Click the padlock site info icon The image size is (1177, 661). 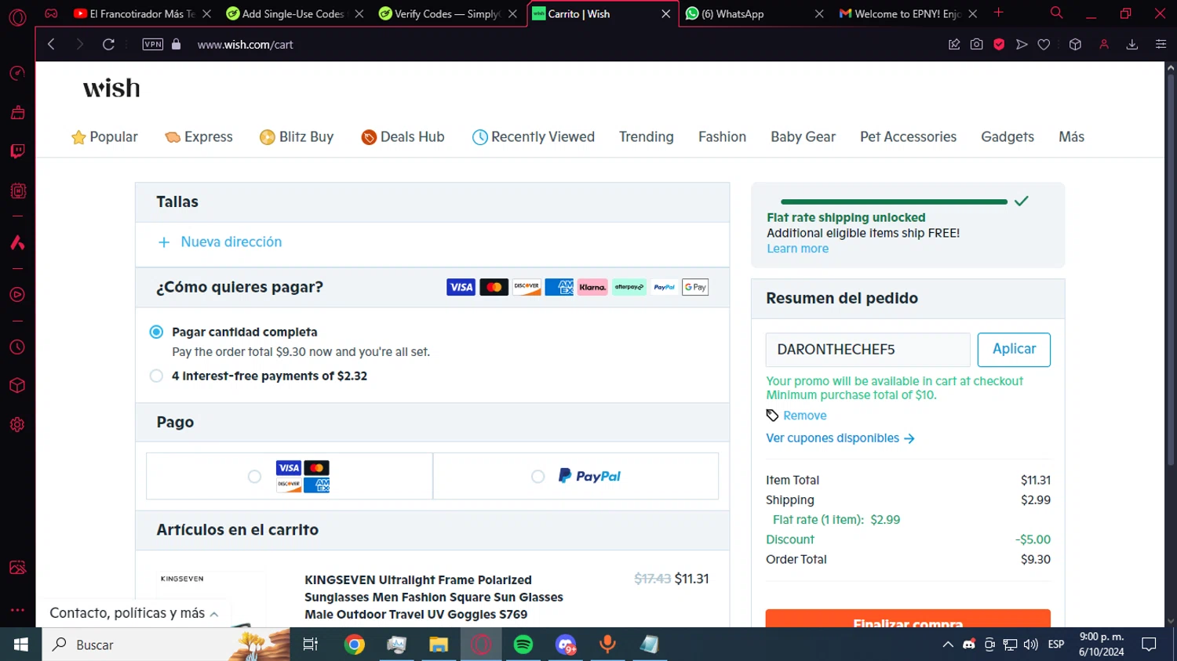177,45
